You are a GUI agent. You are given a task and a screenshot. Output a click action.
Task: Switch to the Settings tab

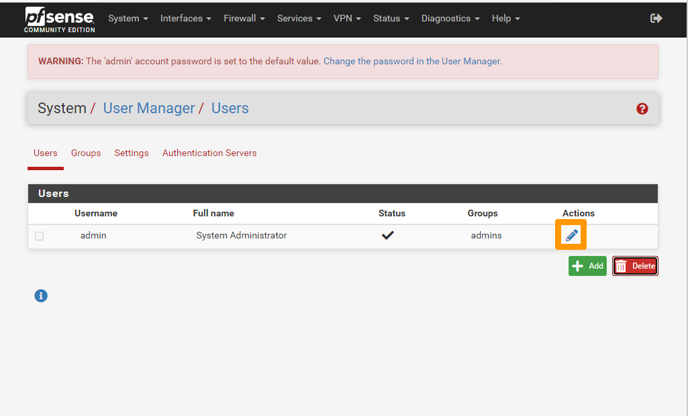click(x=132, y=153)
